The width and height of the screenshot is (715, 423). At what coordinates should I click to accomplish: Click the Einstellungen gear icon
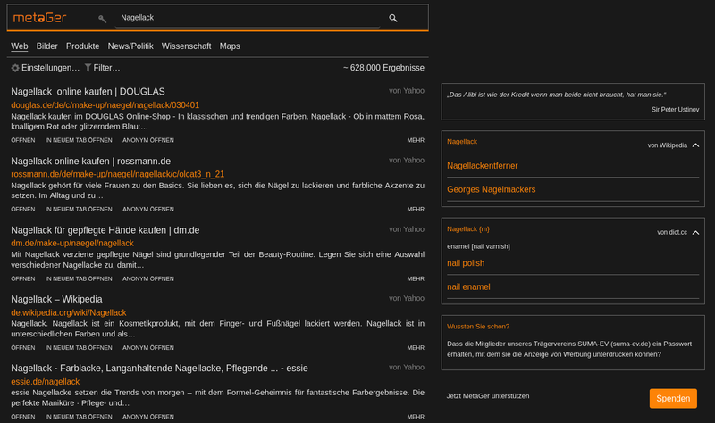[x=15, y=68]
